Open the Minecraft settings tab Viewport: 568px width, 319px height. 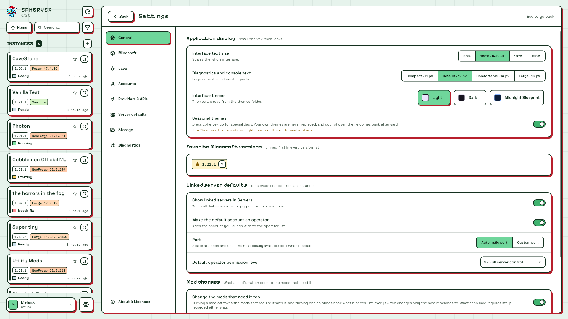point(138,53)
